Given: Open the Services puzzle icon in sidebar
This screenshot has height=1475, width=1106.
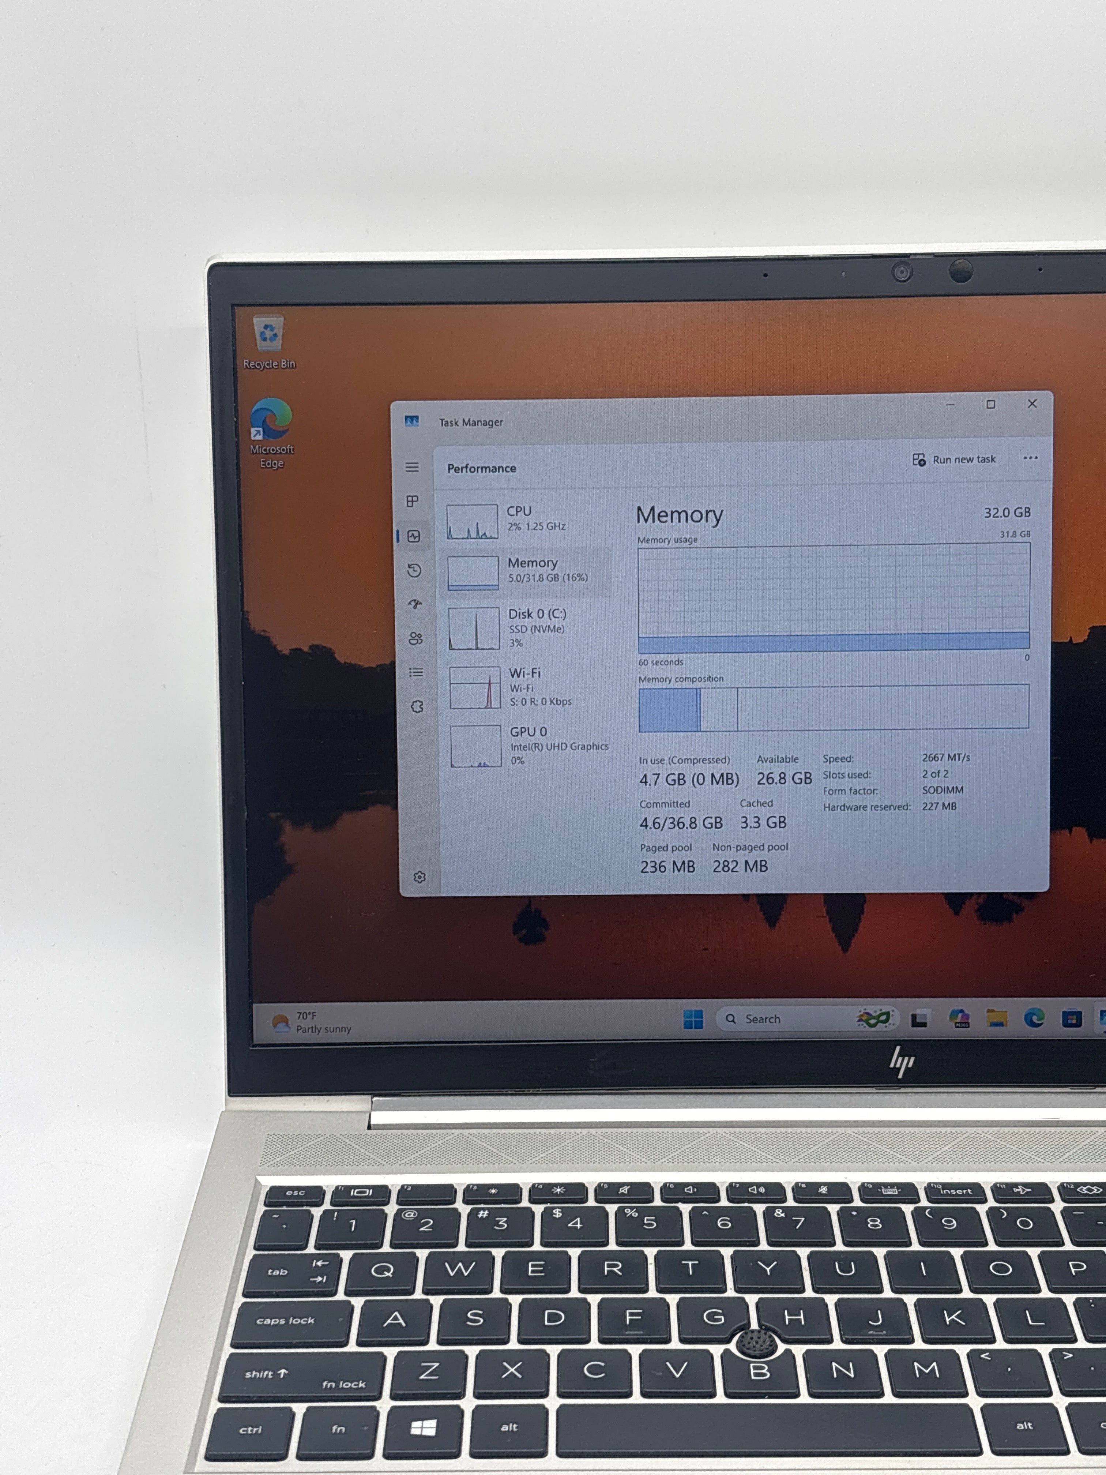Looking at the screenshot, I should [417, 706].
